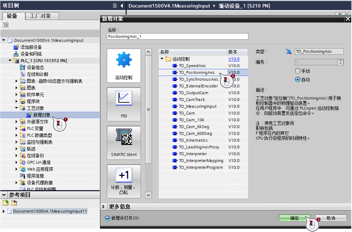This screenshot has height=232, width=352.
Task: Click the TO_OutputCam object icon
Action: tap(175, 93)
